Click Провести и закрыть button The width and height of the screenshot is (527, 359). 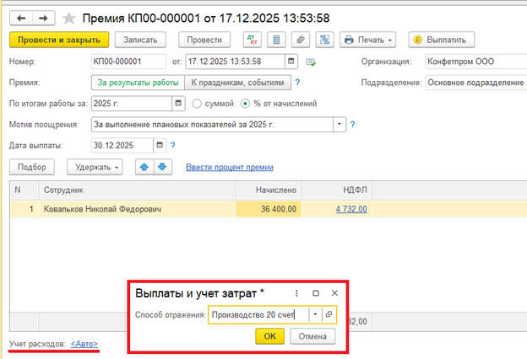click(x=59, y=40)
